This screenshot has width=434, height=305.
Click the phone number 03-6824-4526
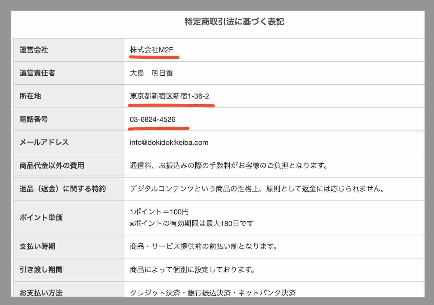pos(152,119)
